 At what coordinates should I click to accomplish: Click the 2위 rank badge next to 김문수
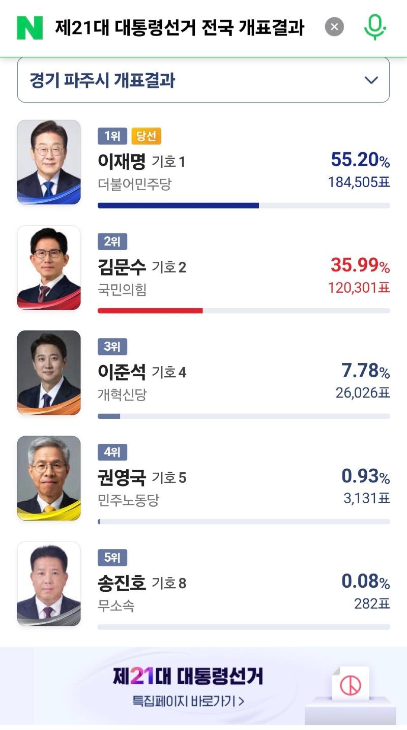pos(112,241)
